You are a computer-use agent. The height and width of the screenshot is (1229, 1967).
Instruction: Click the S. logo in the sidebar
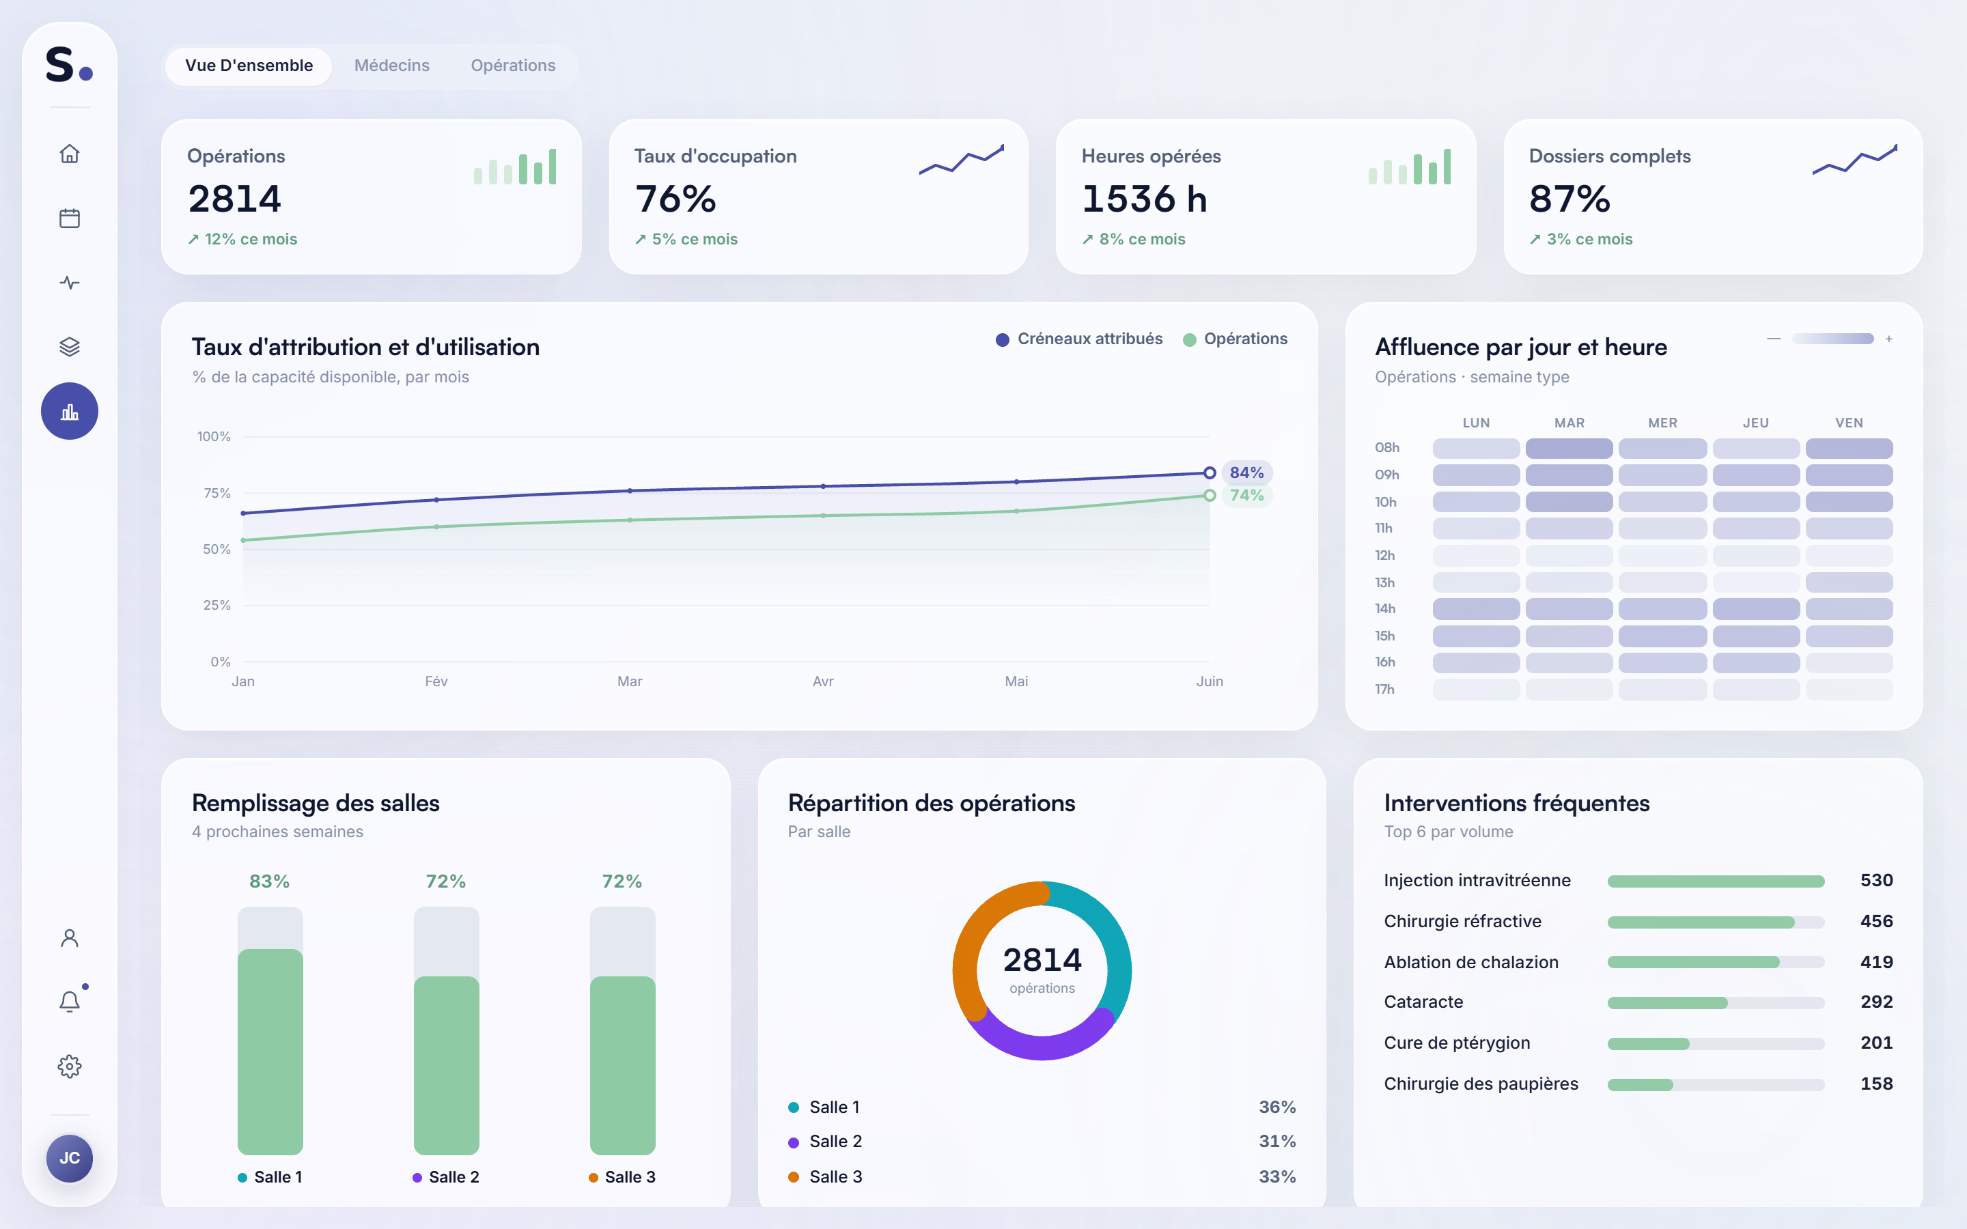coord(69,64)
